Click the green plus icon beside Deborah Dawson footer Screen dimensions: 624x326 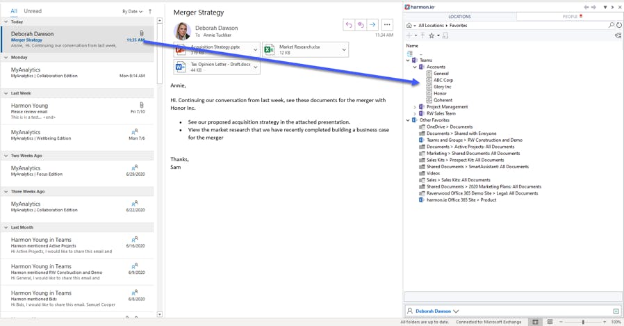tap(616, 311)
